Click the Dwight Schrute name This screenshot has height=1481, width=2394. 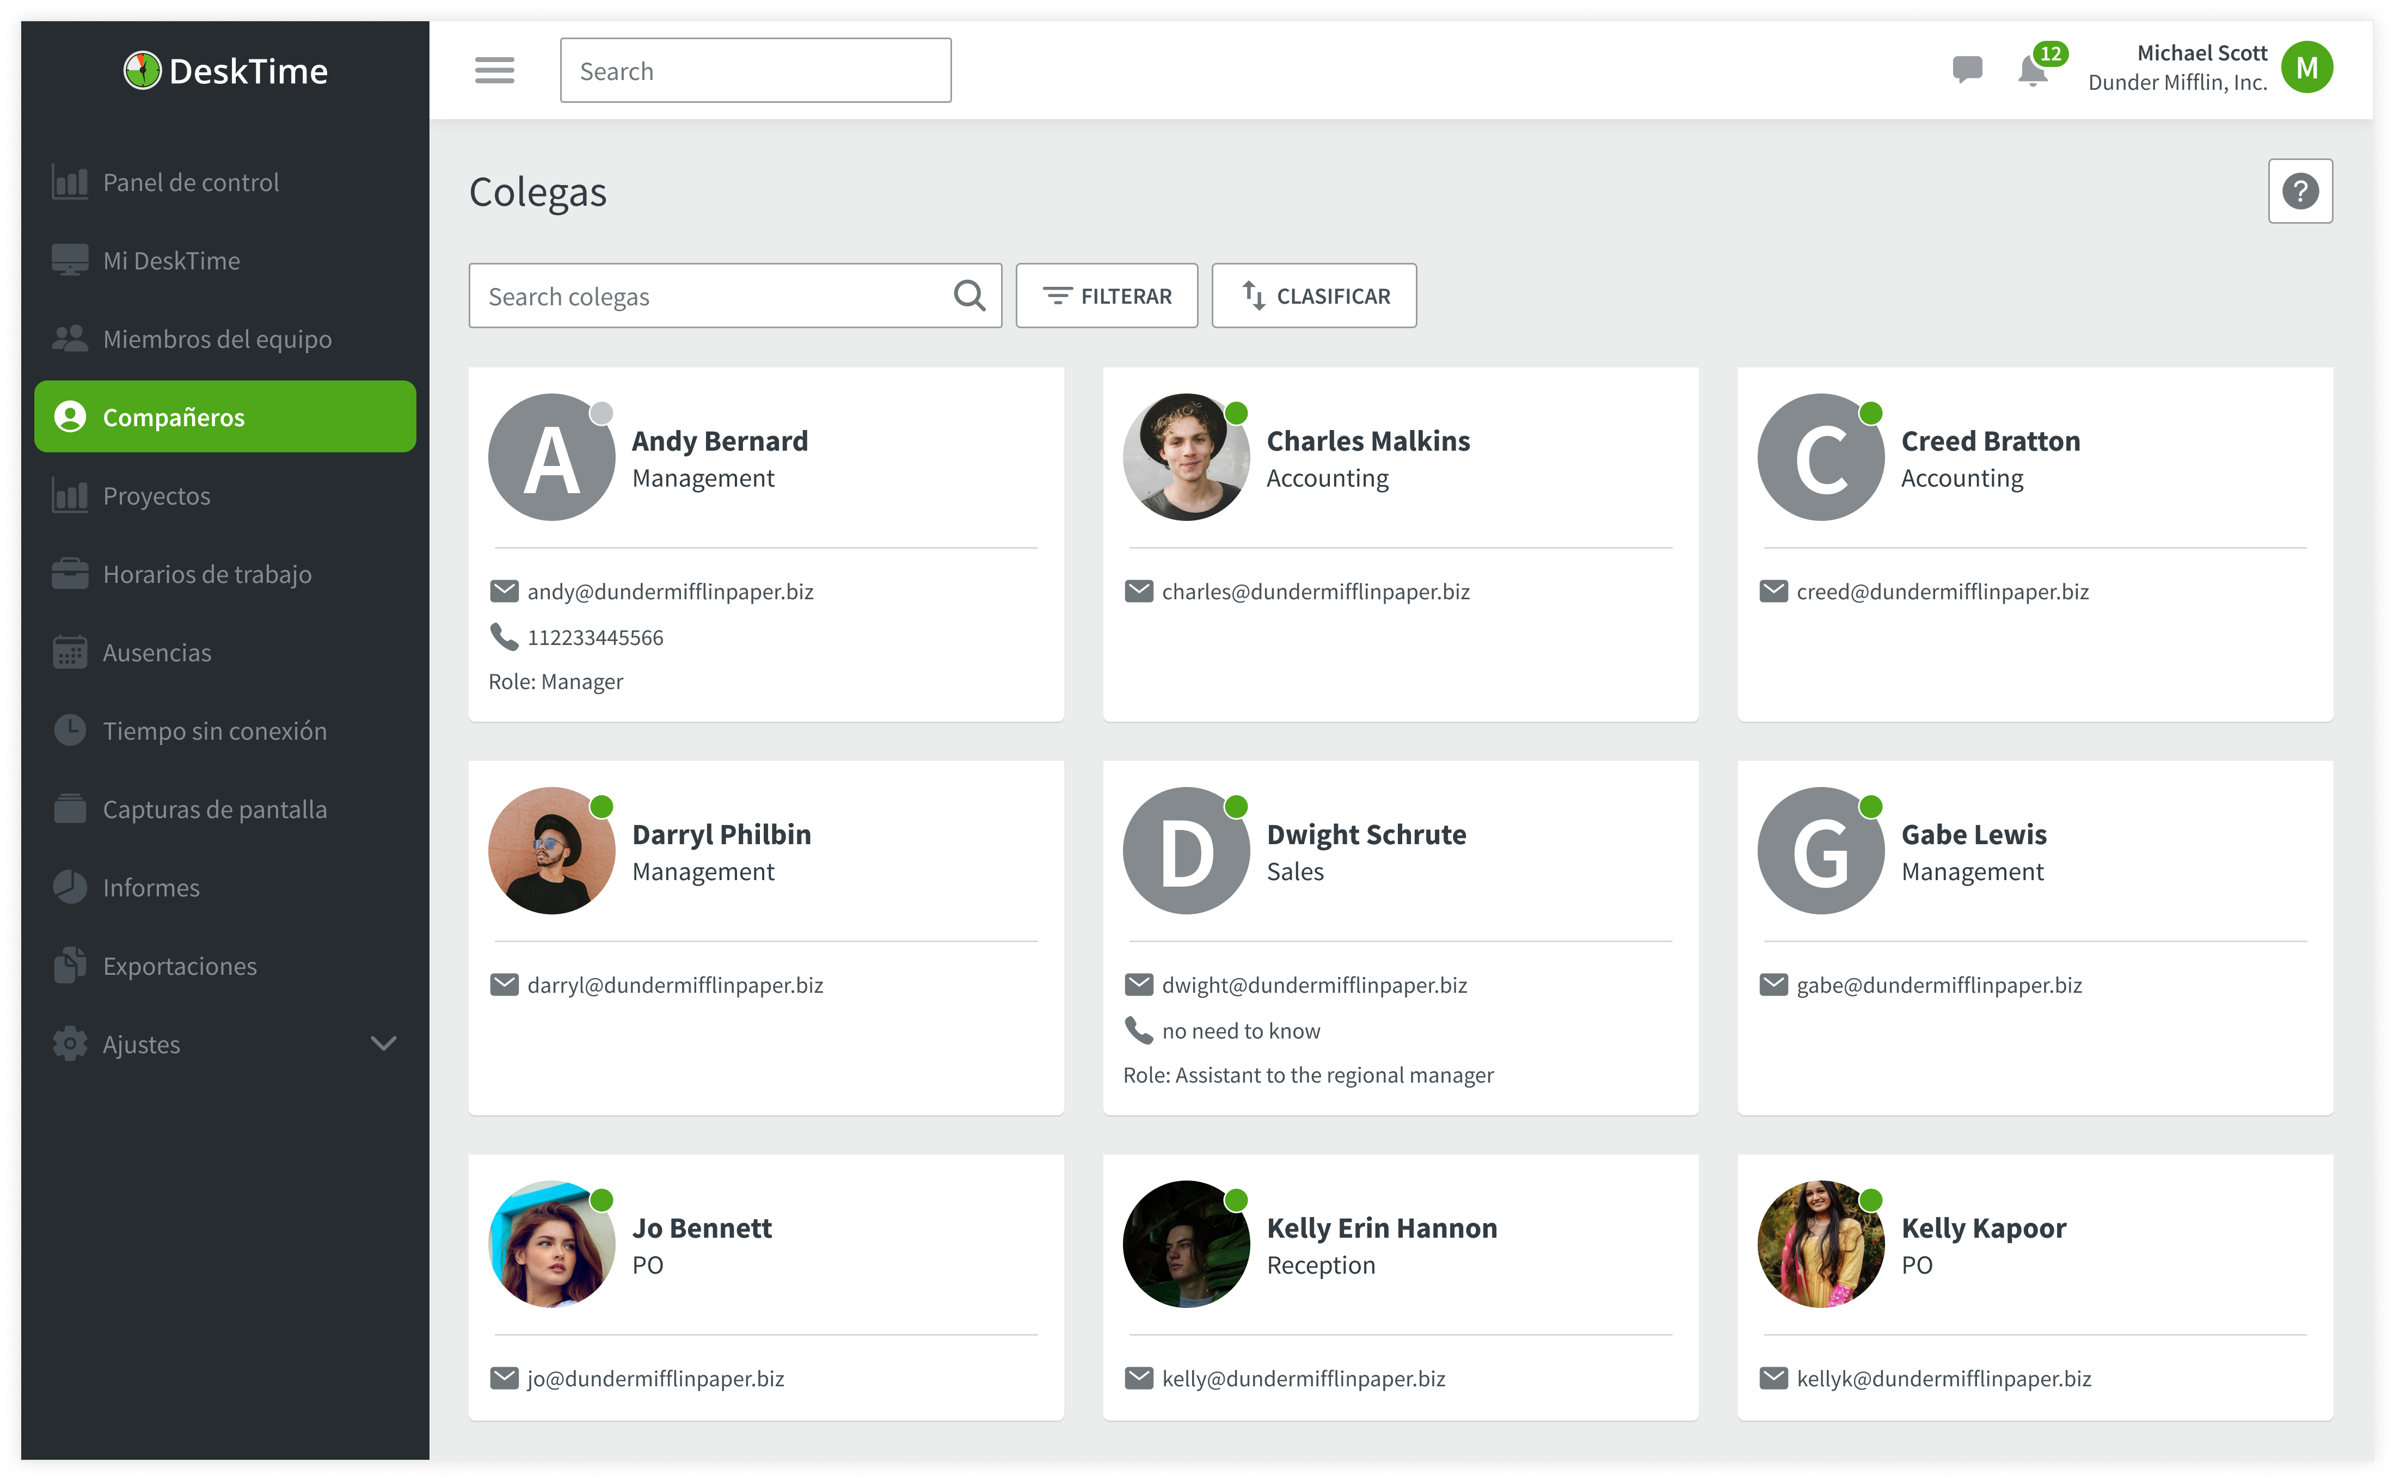(x=1366, y=834)
